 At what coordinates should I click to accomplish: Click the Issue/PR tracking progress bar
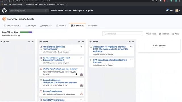point(26,32)
